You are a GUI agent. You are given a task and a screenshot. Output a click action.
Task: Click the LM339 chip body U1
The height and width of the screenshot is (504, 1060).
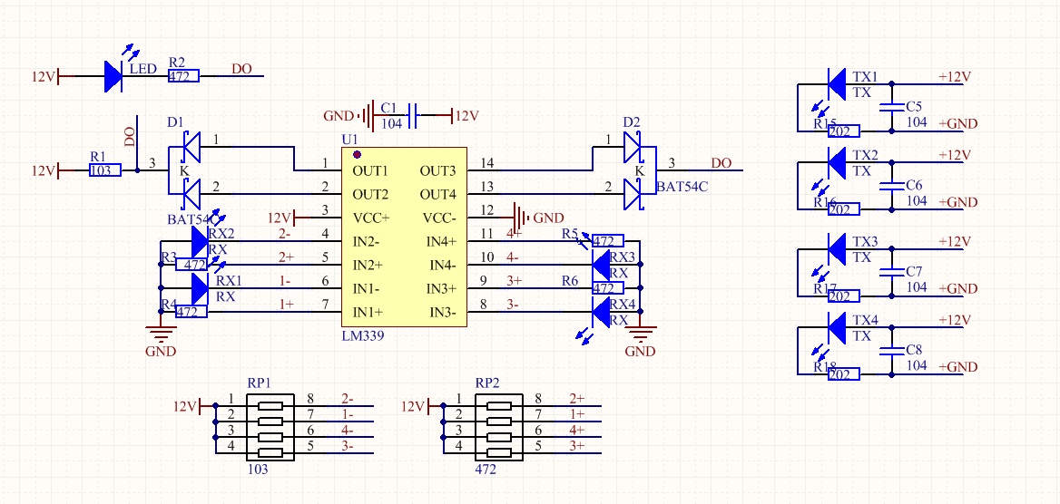[403, 237]
